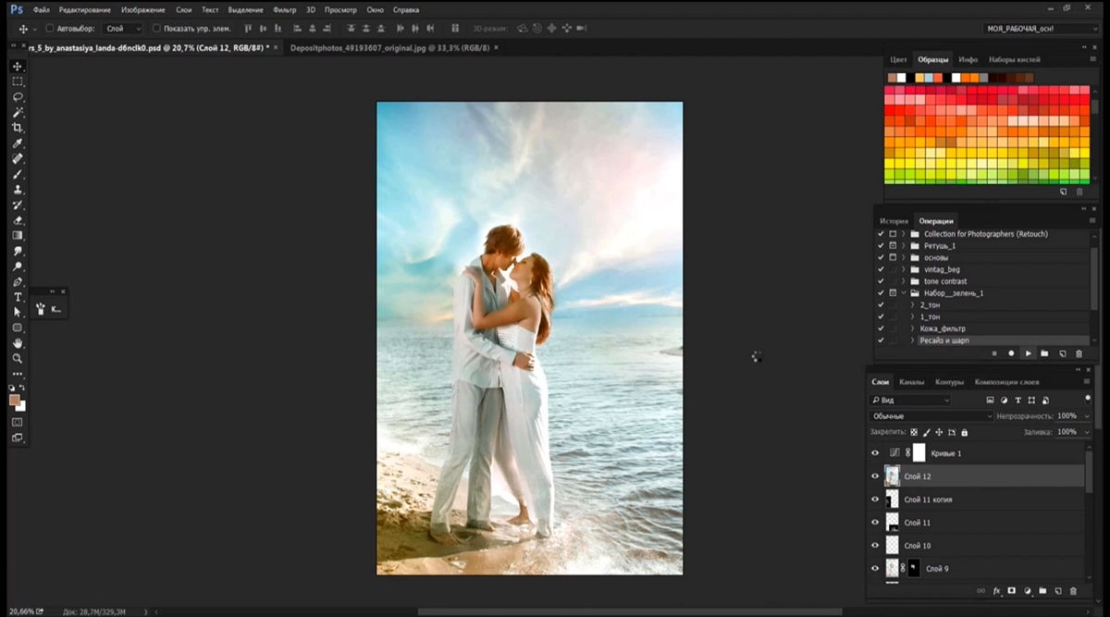This screenshot has width=1110, height=617.
Task: Open the Вид layer filter dropdown
Action: 910,401
